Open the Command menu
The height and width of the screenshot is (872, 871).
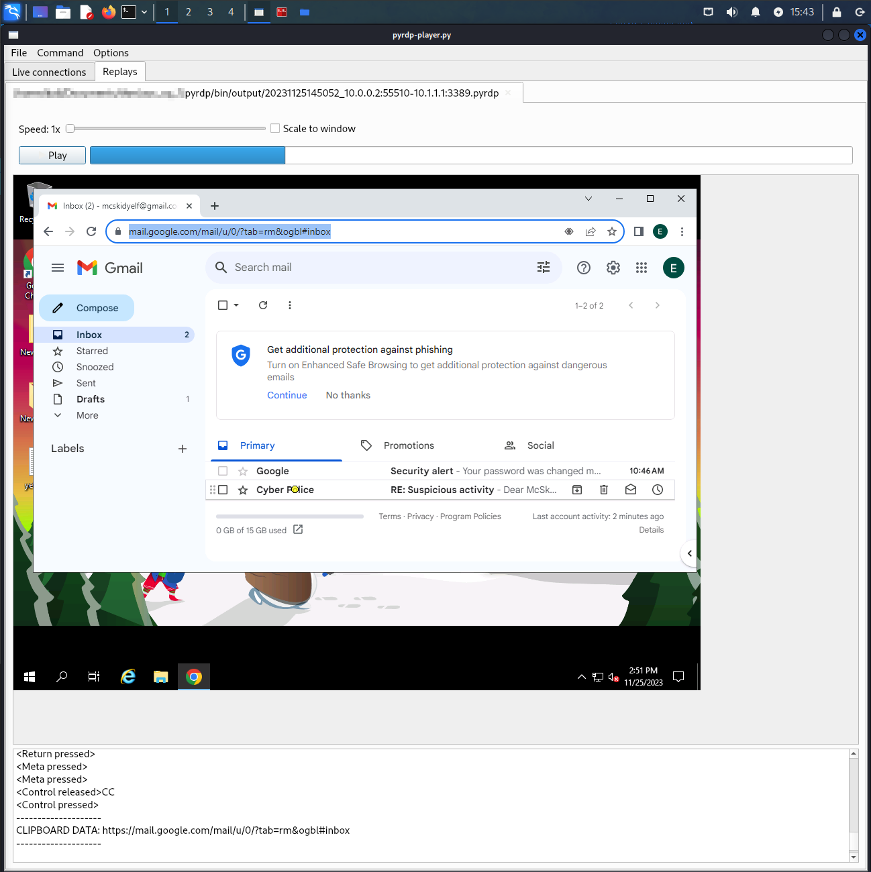click(60, 53)
